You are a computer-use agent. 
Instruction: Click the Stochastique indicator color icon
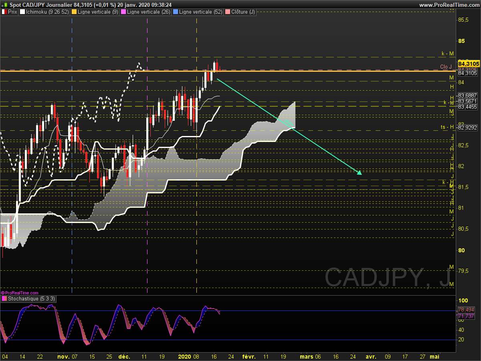tap(4, 299)
